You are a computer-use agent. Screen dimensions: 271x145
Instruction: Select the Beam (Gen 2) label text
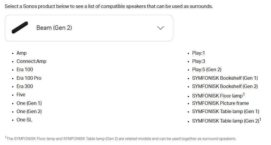(x=54, y=28)
